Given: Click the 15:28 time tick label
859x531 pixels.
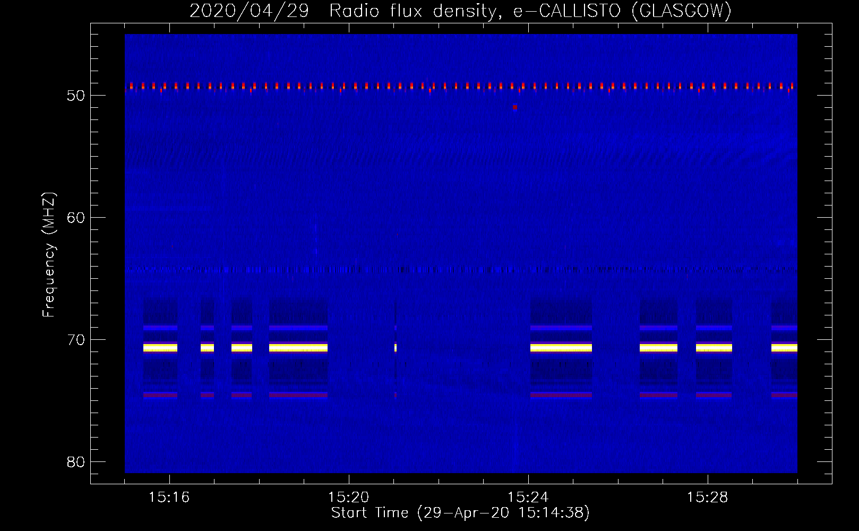Looking at the screenshot, I should (707, 498).
